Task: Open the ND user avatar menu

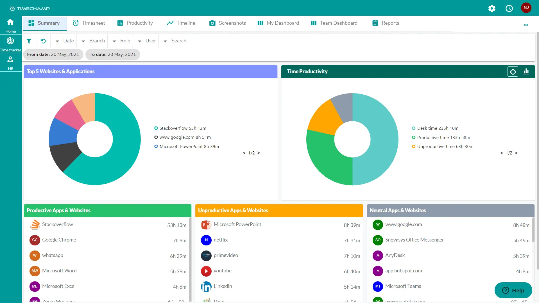Action: 526,8
